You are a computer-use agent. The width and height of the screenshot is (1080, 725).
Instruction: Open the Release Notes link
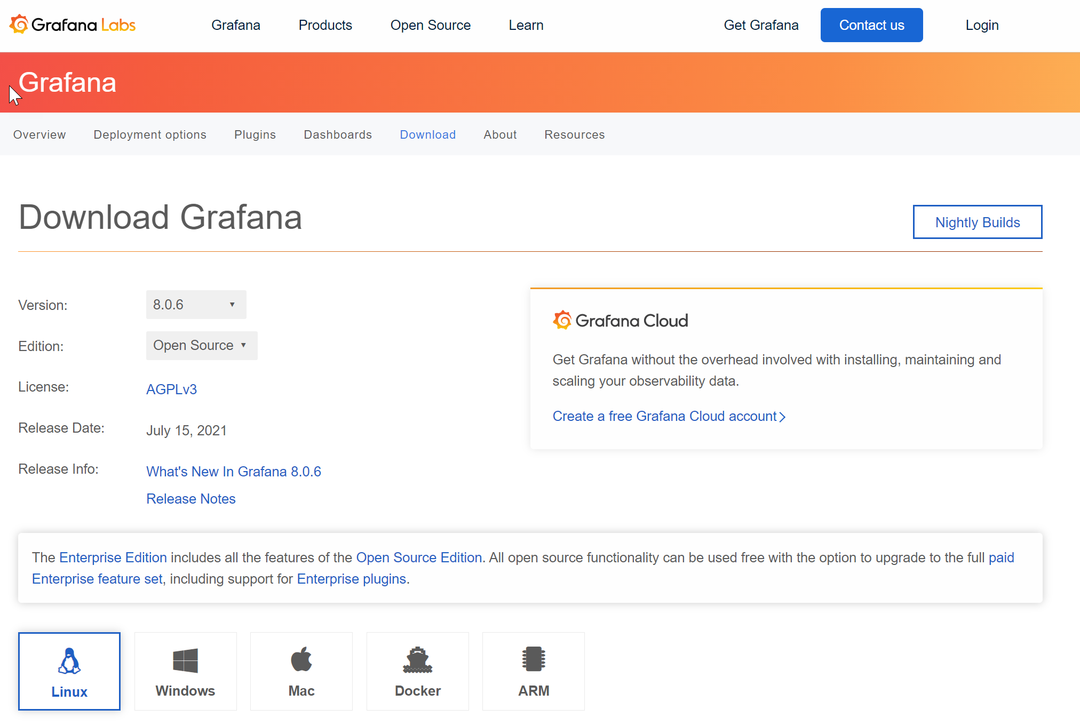(191, 499)
